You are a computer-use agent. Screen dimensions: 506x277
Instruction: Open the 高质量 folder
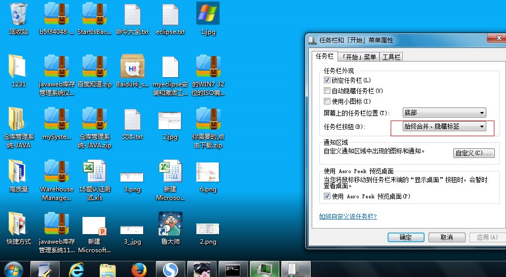click(x=17, y=171)
